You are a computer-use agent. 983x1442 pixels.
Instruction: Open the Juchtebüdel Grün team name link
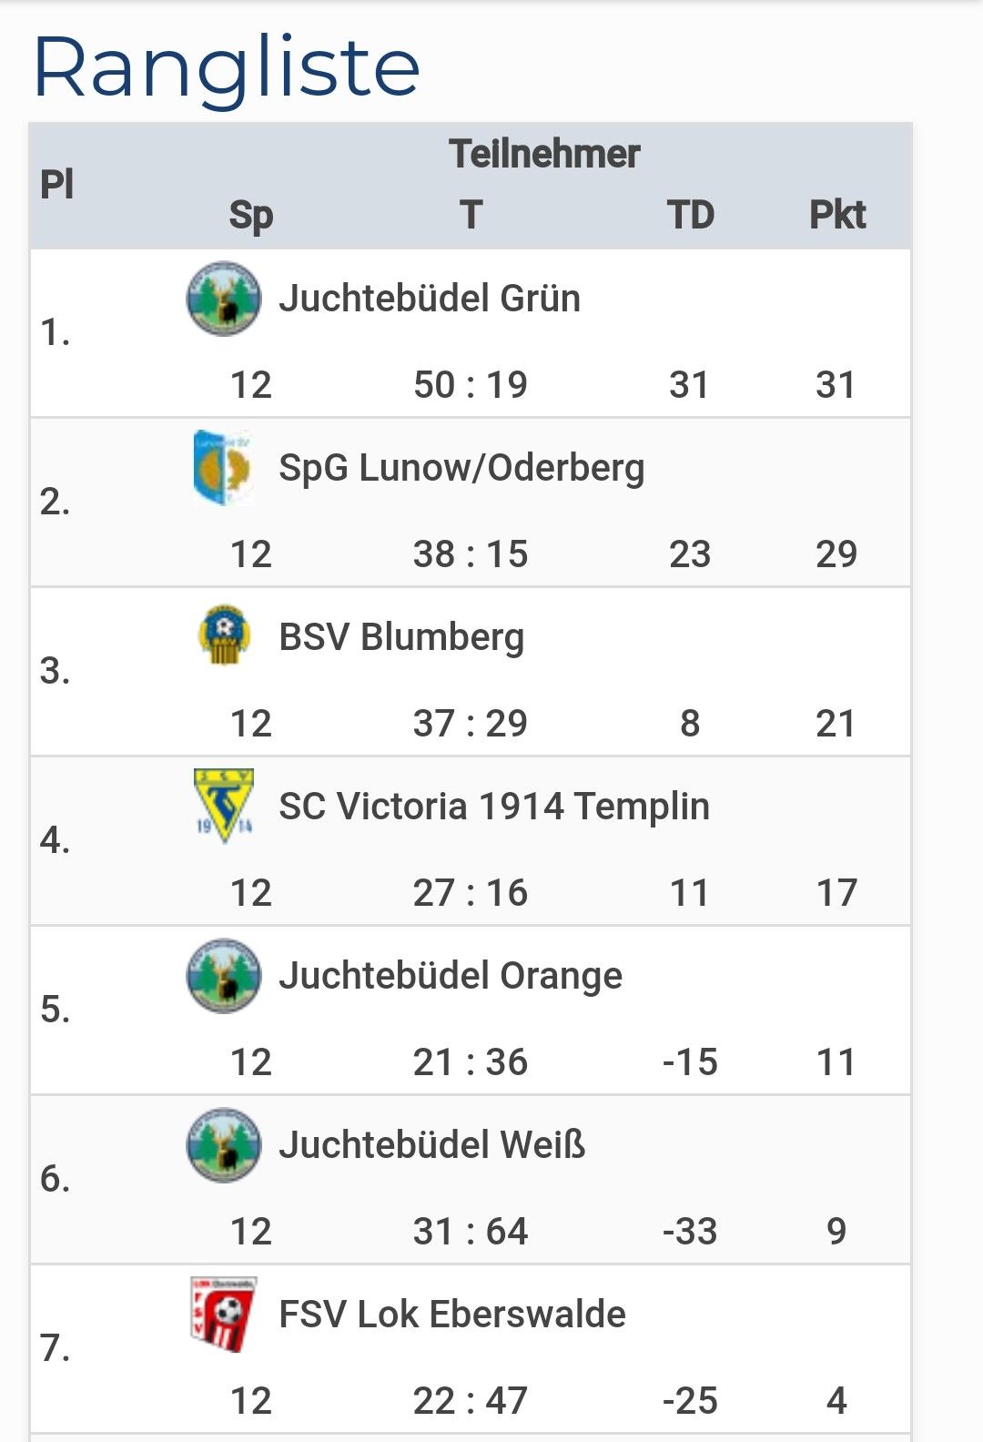429,299
